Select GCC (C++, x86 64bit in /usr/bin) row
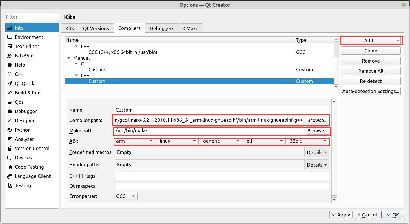The height and width of the screenshot is (224, 410). (199, 52)
